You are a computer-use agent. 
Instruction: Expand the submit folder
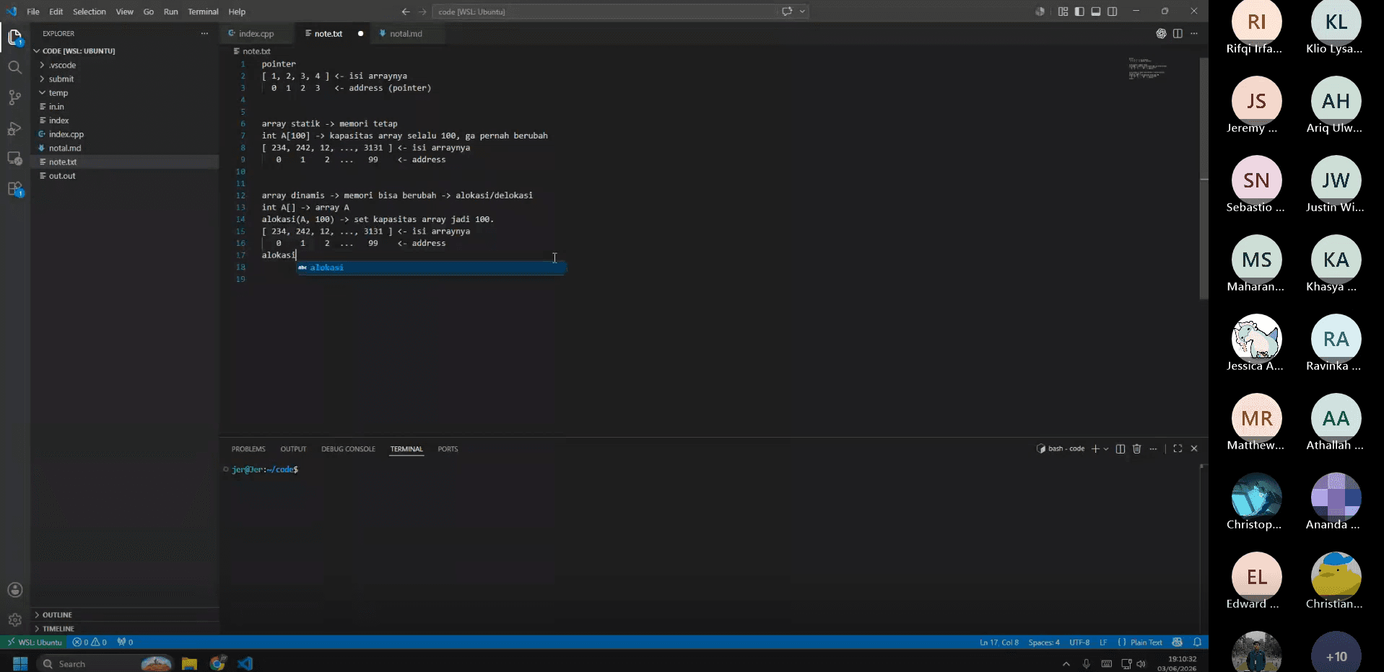[124, 79]
